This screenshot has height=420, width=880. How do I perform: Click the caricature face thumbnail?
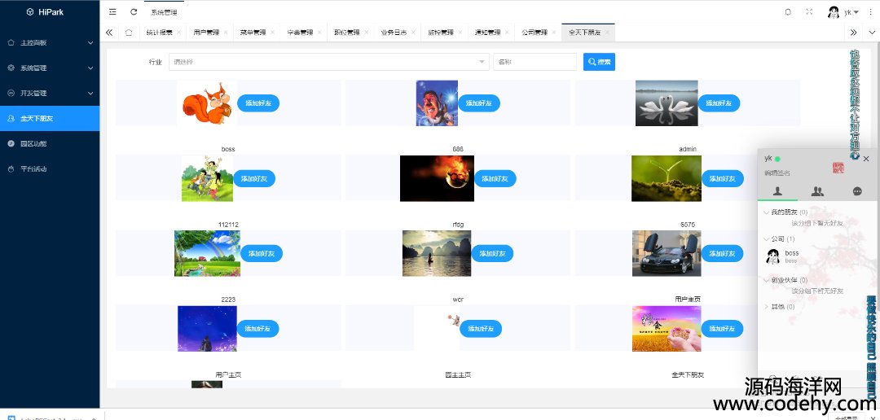(438, 103)
